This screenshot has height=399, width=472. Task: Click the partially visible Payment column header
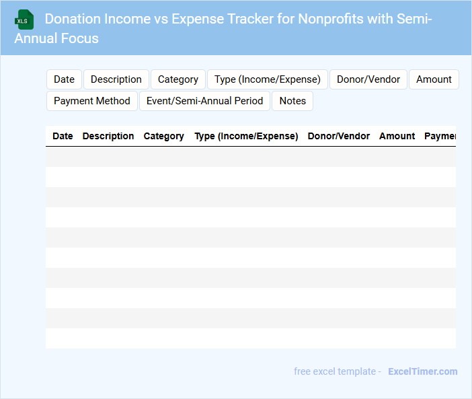click(x=440, y=136)
